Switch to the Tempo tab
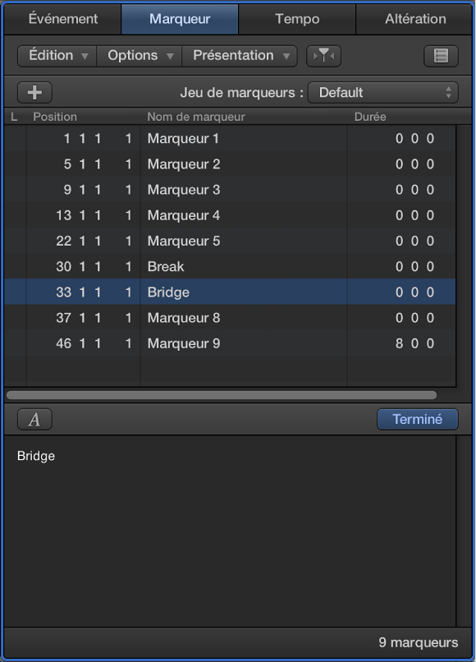This screenshot has width=476, height=662. point(297,18)
